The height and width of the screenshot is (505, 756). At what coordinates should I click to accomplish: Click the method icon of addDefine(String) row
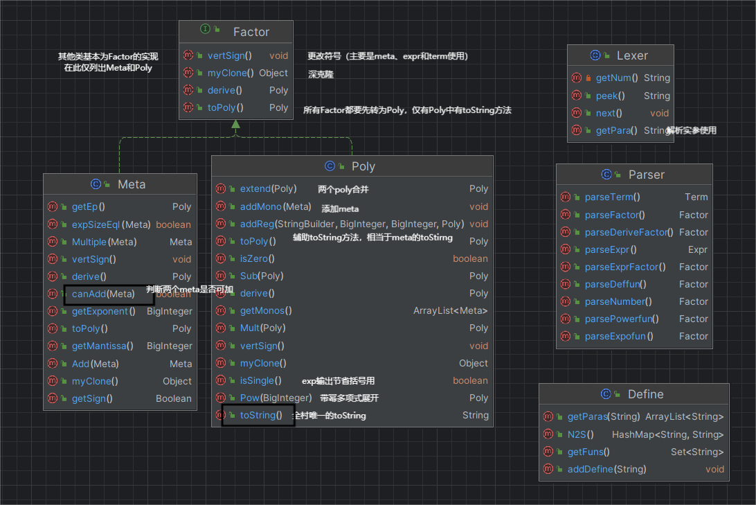[548, 469]
